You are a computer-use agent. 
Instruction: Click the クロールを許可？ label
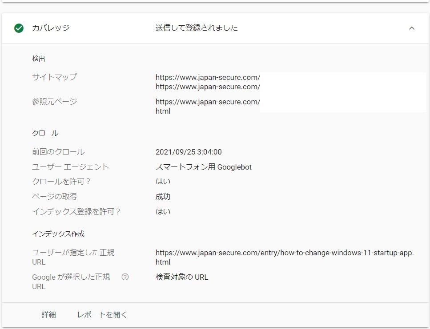(61, 182)
